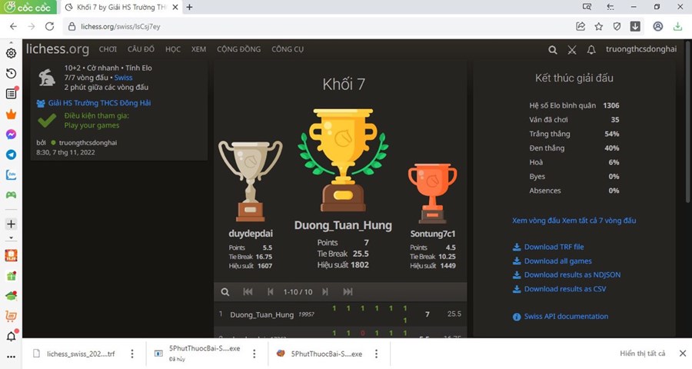This screenshot has width=692, height=369.
Task: Open menu for last 5PhutThuocBai download
Action: [378, 354]
